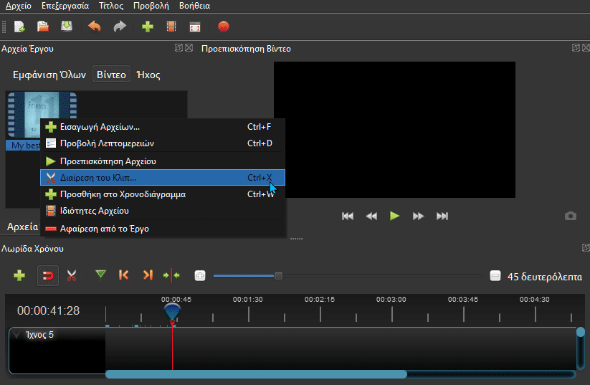The width and height of the screenshot is (590, 385).
Task: Select the Ήχος filter
Action: pyautogui.click(x=148, y=75)
